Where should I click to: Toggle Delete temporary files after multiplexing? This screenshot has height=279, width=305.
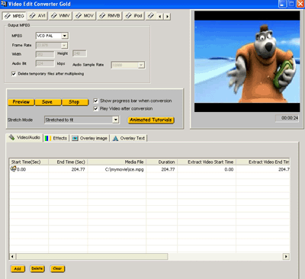tap(14, 74)
